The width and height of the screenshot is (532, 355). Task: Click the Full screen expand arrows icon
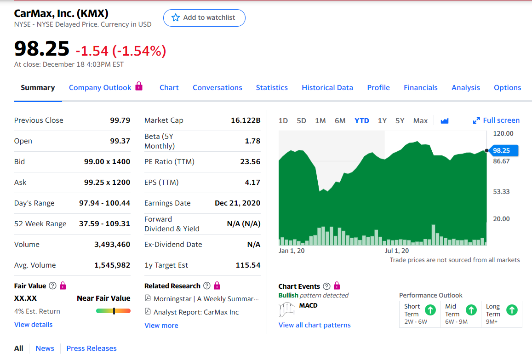476,120
